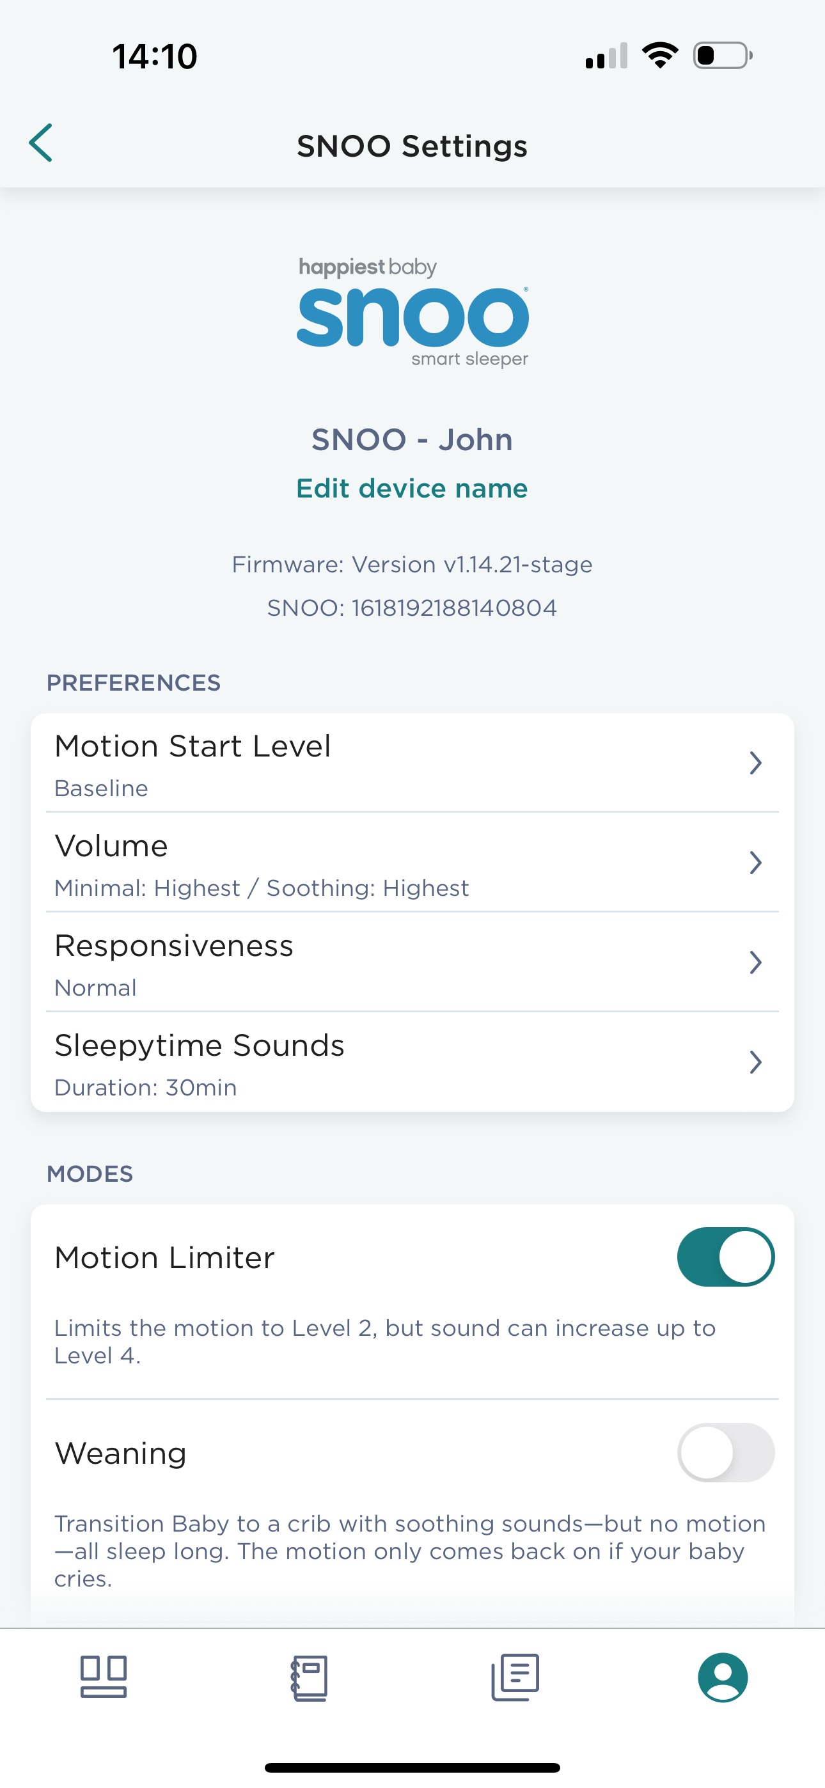Viewport: 825px width, 1788px height.
Task: Expand the Volume settings chevron
Action: pyautogui.click(x=755, y=863)
